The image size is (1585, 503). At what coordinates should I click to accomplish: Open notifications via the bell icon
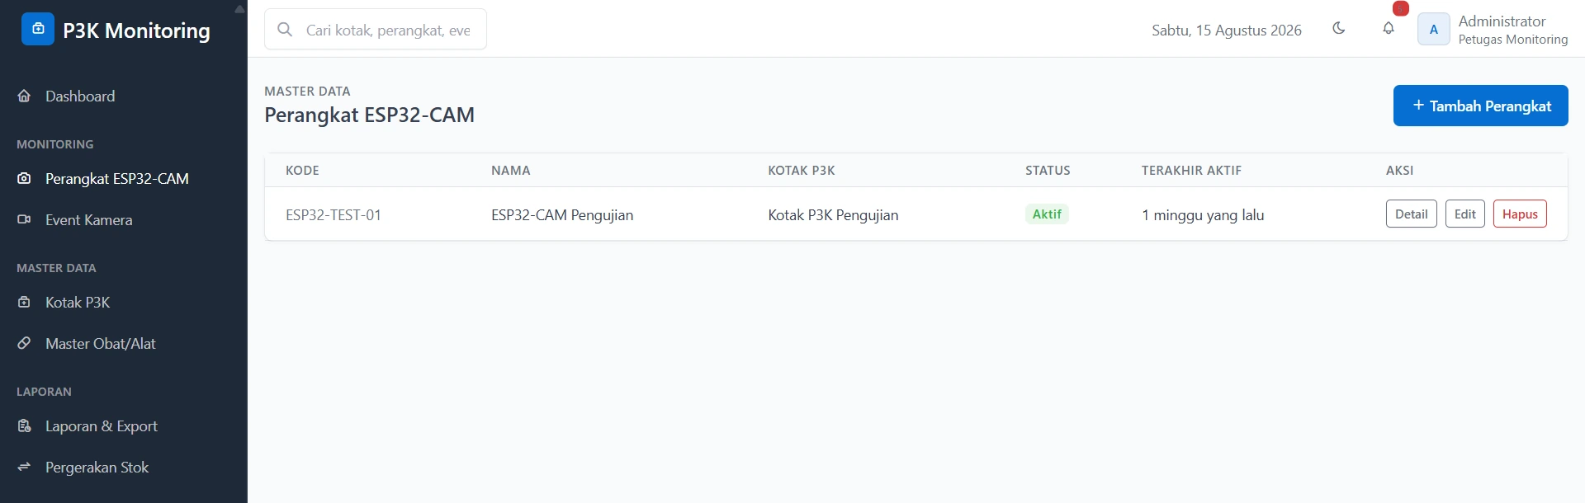click(x=1389, y=28)
